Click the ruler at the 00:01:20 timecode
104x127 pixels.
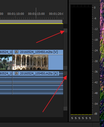(x=56, y=14)
